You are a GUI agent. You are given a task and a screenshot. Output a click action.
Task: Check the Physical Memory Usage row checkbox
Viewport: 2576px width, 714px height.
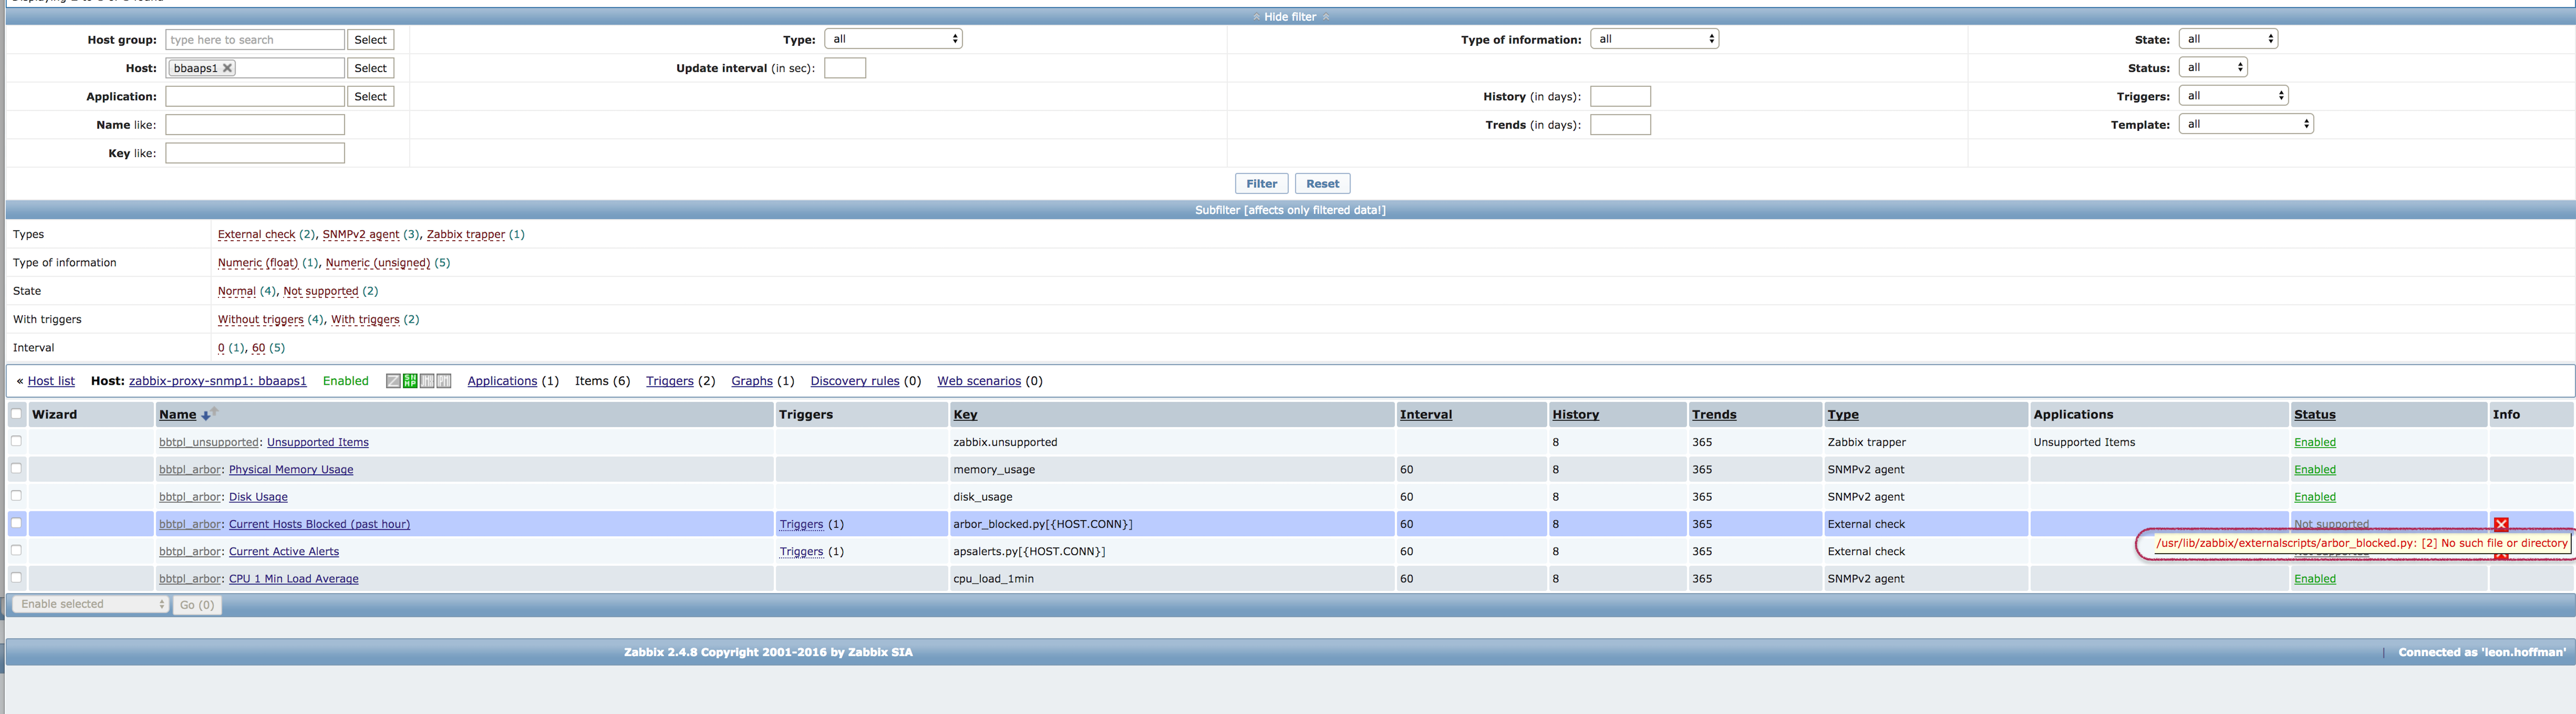pyautogui.click(x=16, y=468)
